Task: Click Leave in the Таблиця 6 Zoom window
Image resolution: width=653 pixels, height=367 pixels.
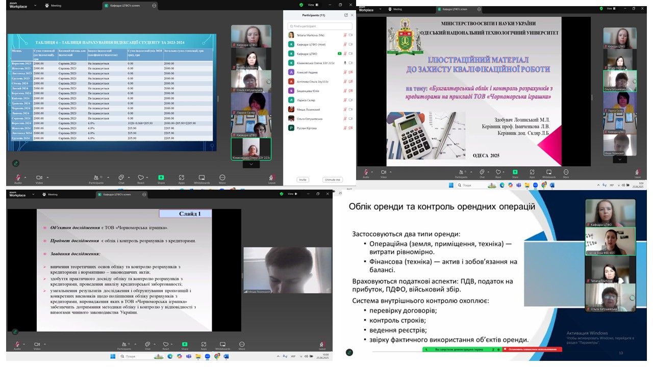Action: [272, 179]
